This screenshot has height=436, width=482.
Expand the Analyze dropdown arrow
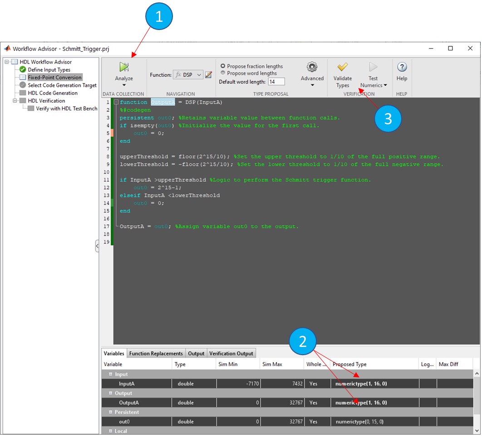pos(124,85)
